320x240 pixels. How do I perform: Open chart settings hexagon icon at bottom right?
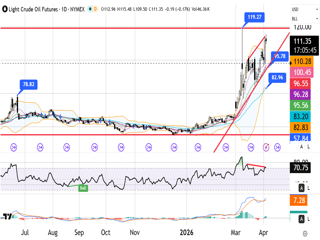305,233
